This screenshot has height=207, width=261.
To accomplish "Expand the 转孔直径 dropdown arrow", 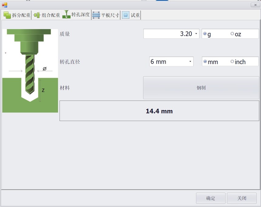I will point(190,62).
